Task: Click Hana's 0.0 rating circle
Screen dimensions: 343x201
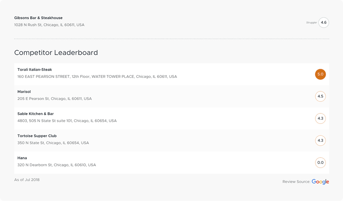Action: [x=320, y=163]
